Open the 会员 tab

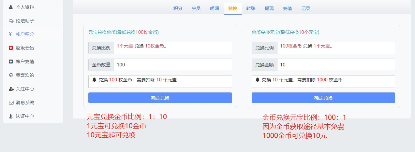[x=196, y=8]
